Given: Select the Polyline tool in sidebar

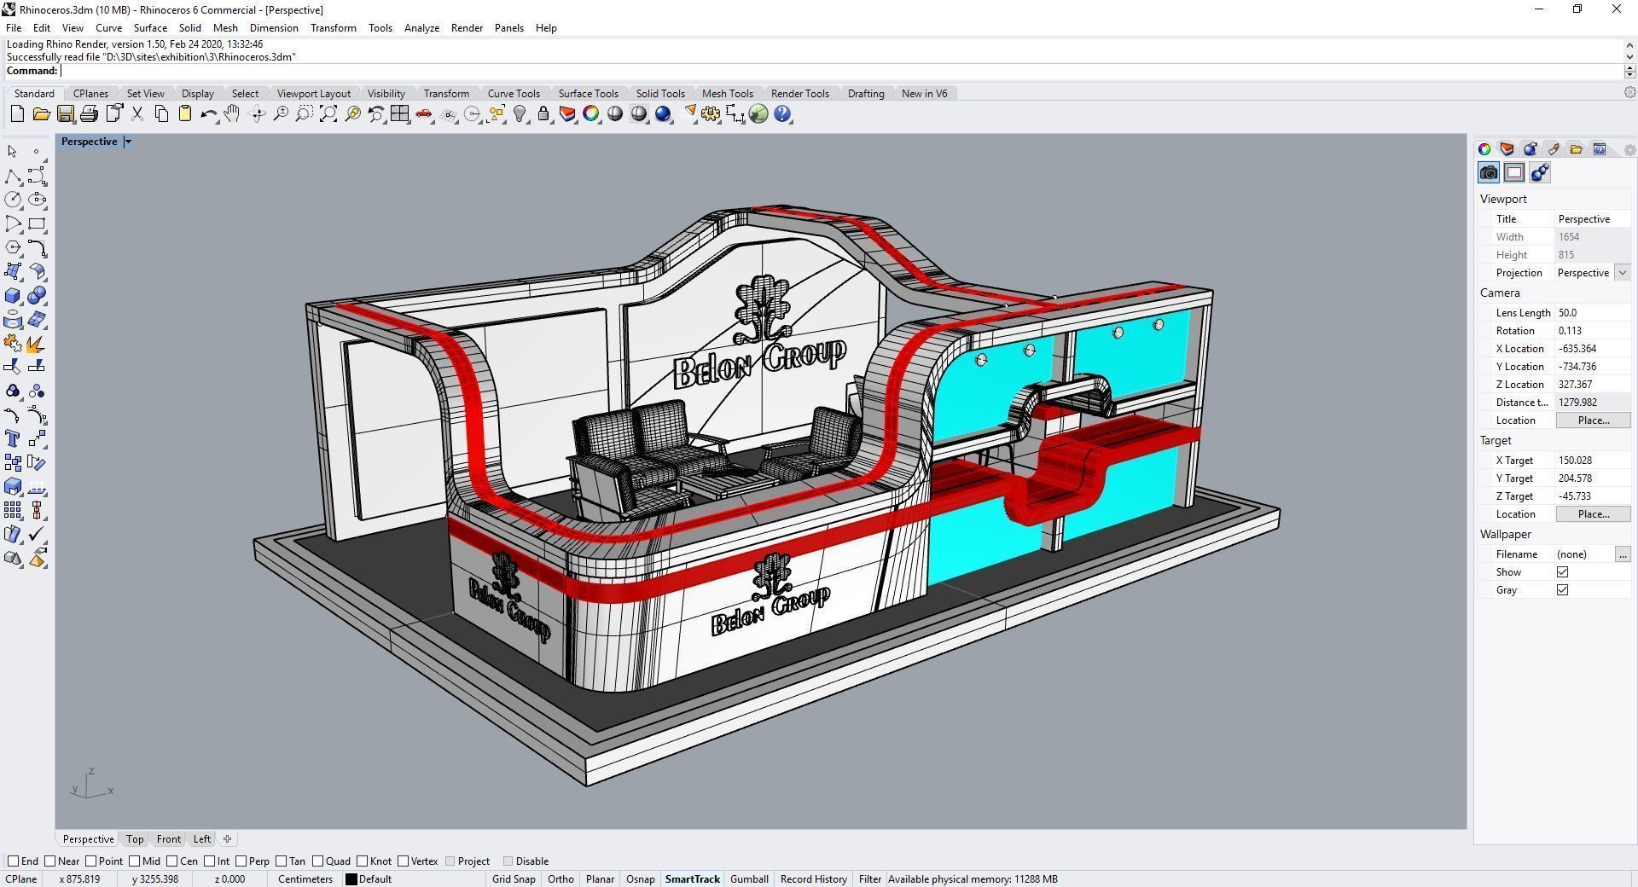Looking at the screenshot, I should (13, 177).
